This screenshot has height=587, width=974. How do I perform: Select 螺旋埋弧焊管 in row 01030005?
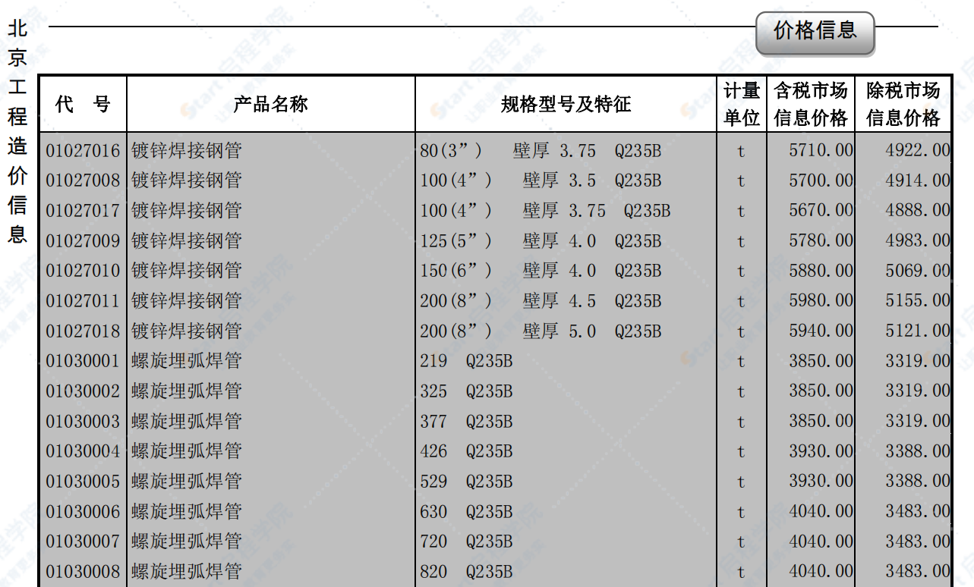coord(187,482)
